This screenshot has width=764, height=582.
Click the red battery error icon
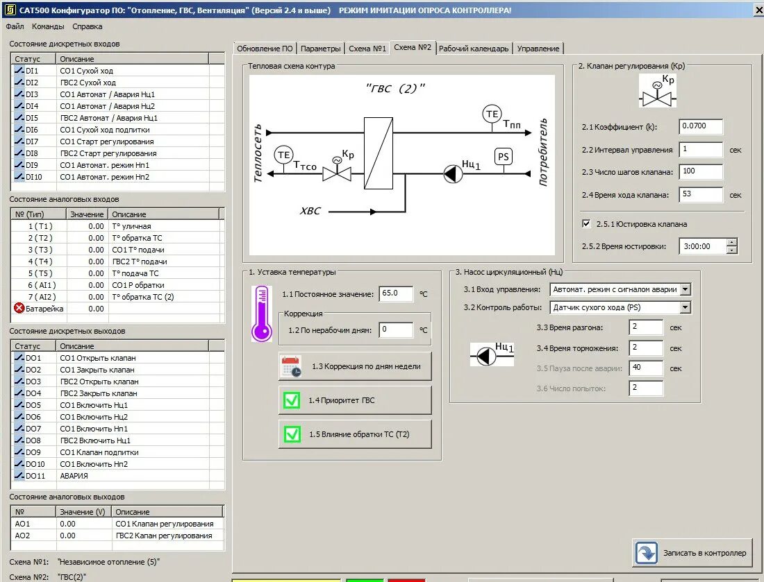click(19, 308)
